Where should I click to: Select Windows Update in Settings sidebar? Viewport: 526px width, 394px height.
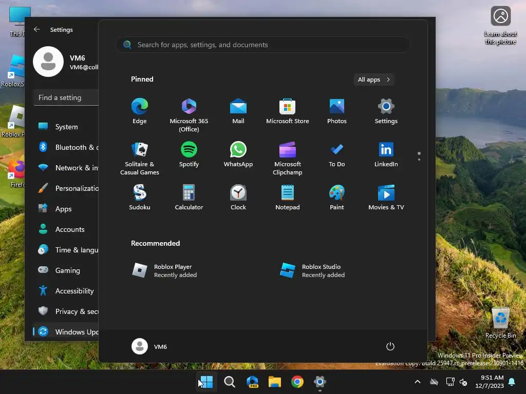click(66, 332)
